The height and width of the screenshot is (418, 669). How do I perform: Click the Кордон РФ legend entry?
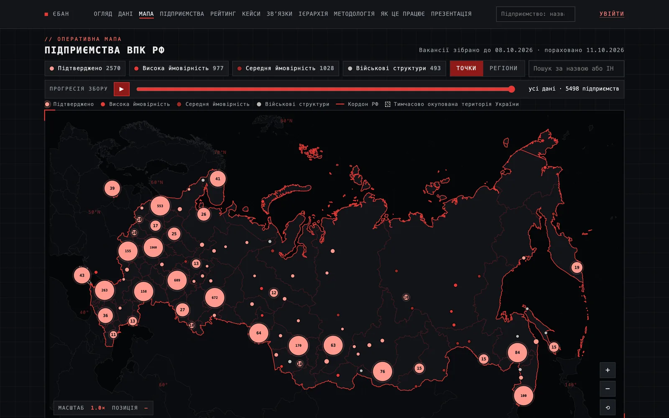[357, 104]
